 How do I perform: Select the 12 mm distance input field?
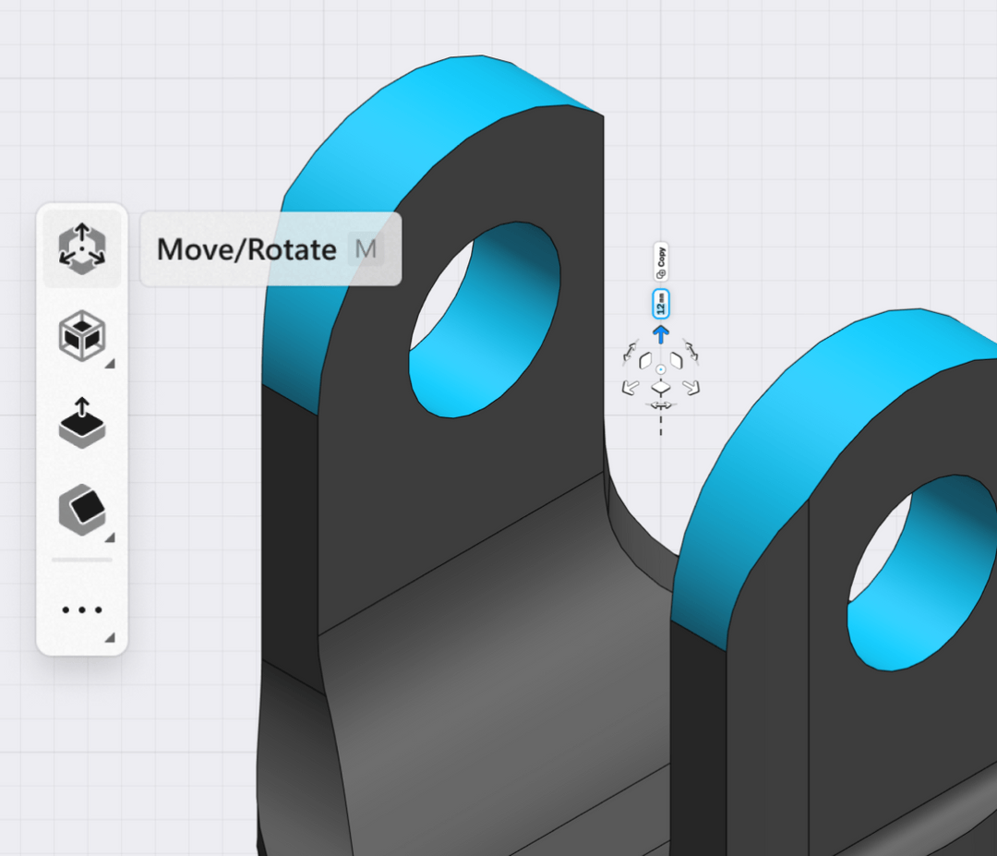(660, 304)
